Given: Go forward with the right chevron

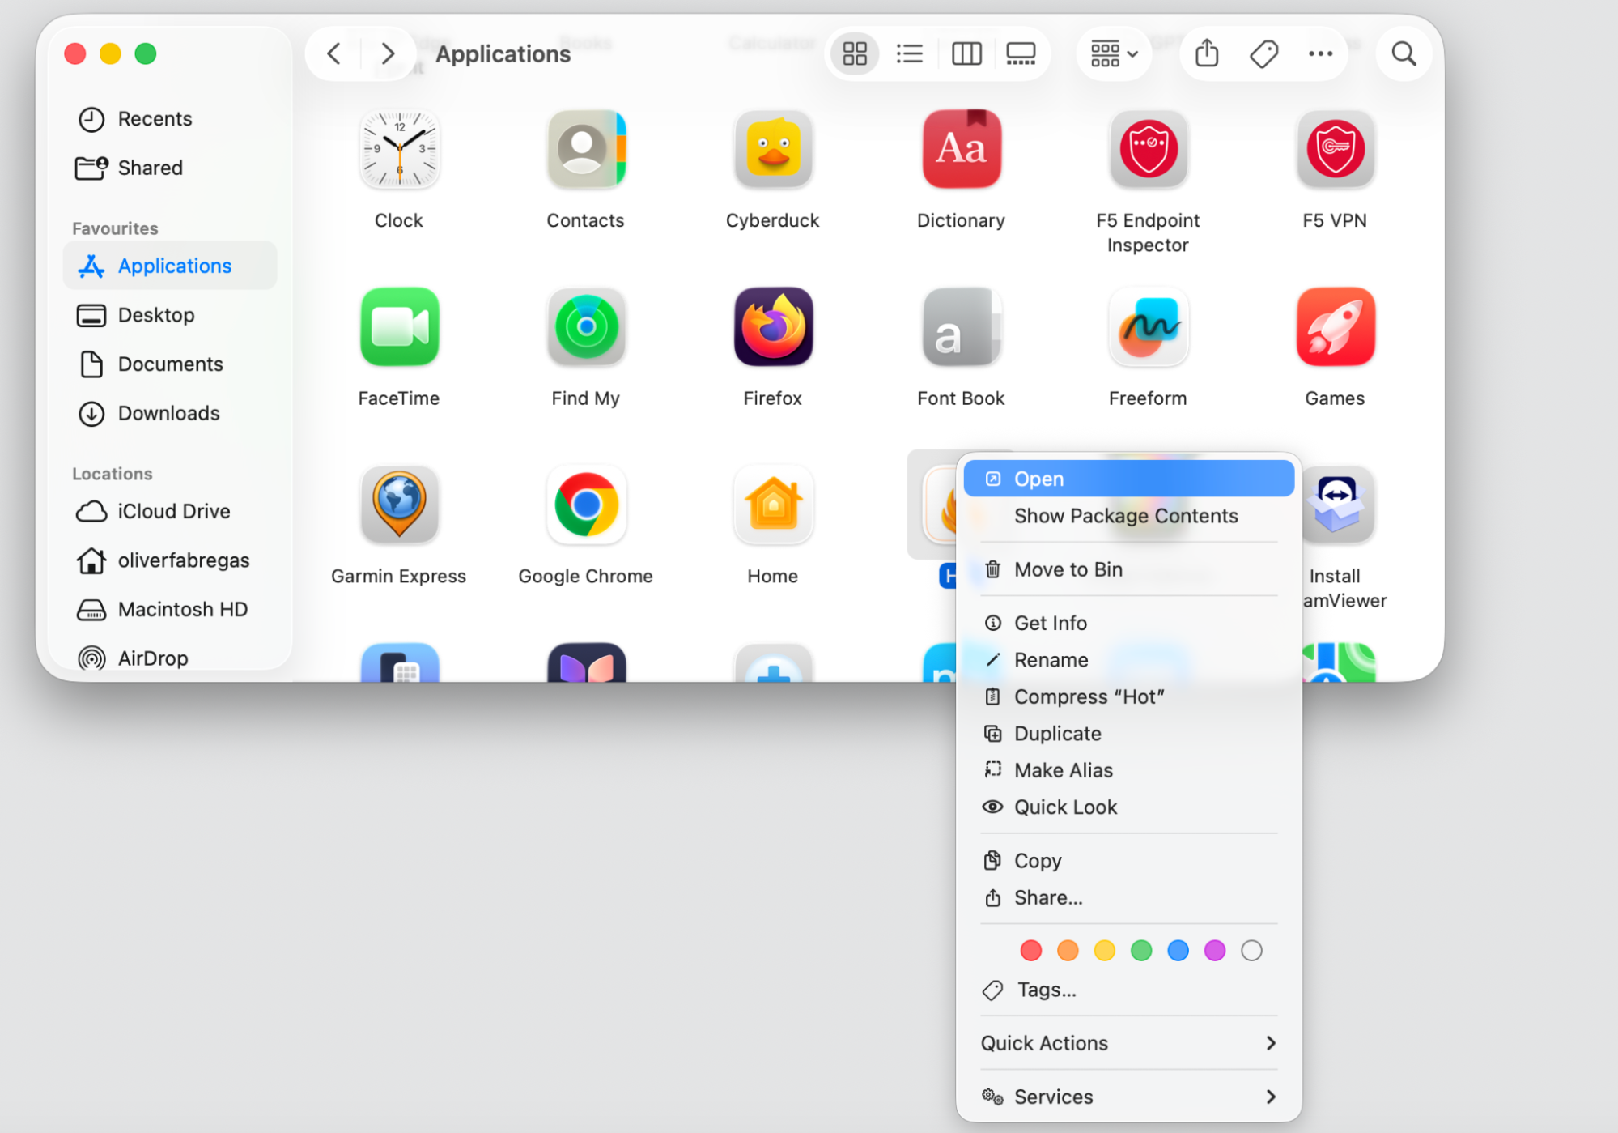Looking at the screenshot, I should point(389,54).
